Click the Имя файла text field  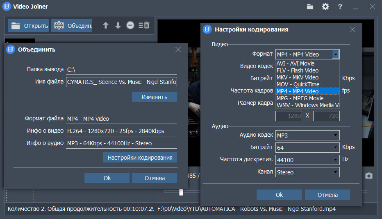pos(121,82)
